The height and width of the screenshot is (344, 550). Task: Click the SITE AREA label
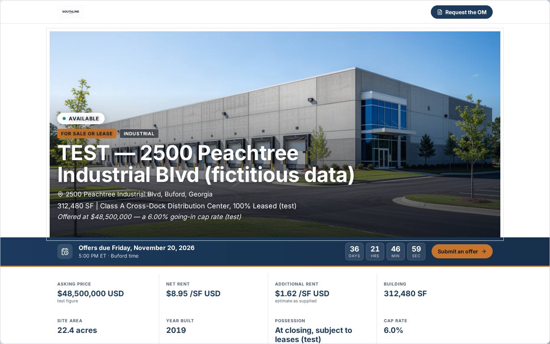tap(70, 321)
